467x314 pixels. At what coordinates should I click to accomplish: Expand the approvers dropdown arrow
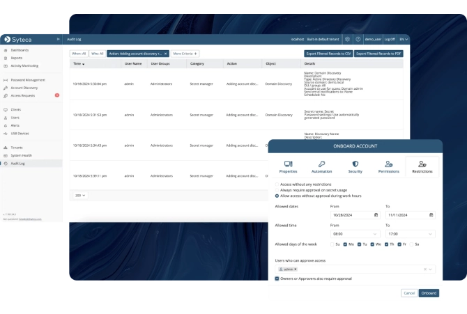[x=430, y=269]
